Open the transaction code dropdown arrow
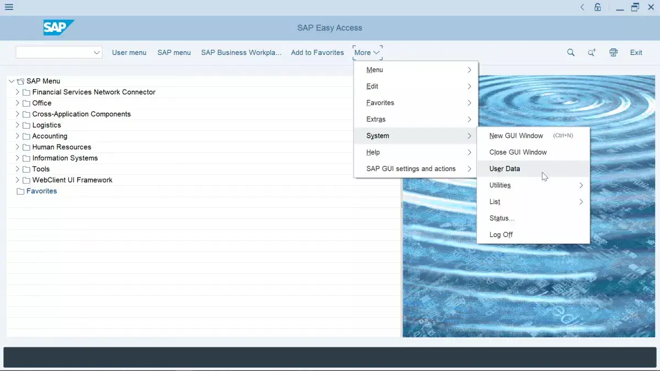Image resolution: width=660 pixels, height=371 pixels. coord(97,53)
